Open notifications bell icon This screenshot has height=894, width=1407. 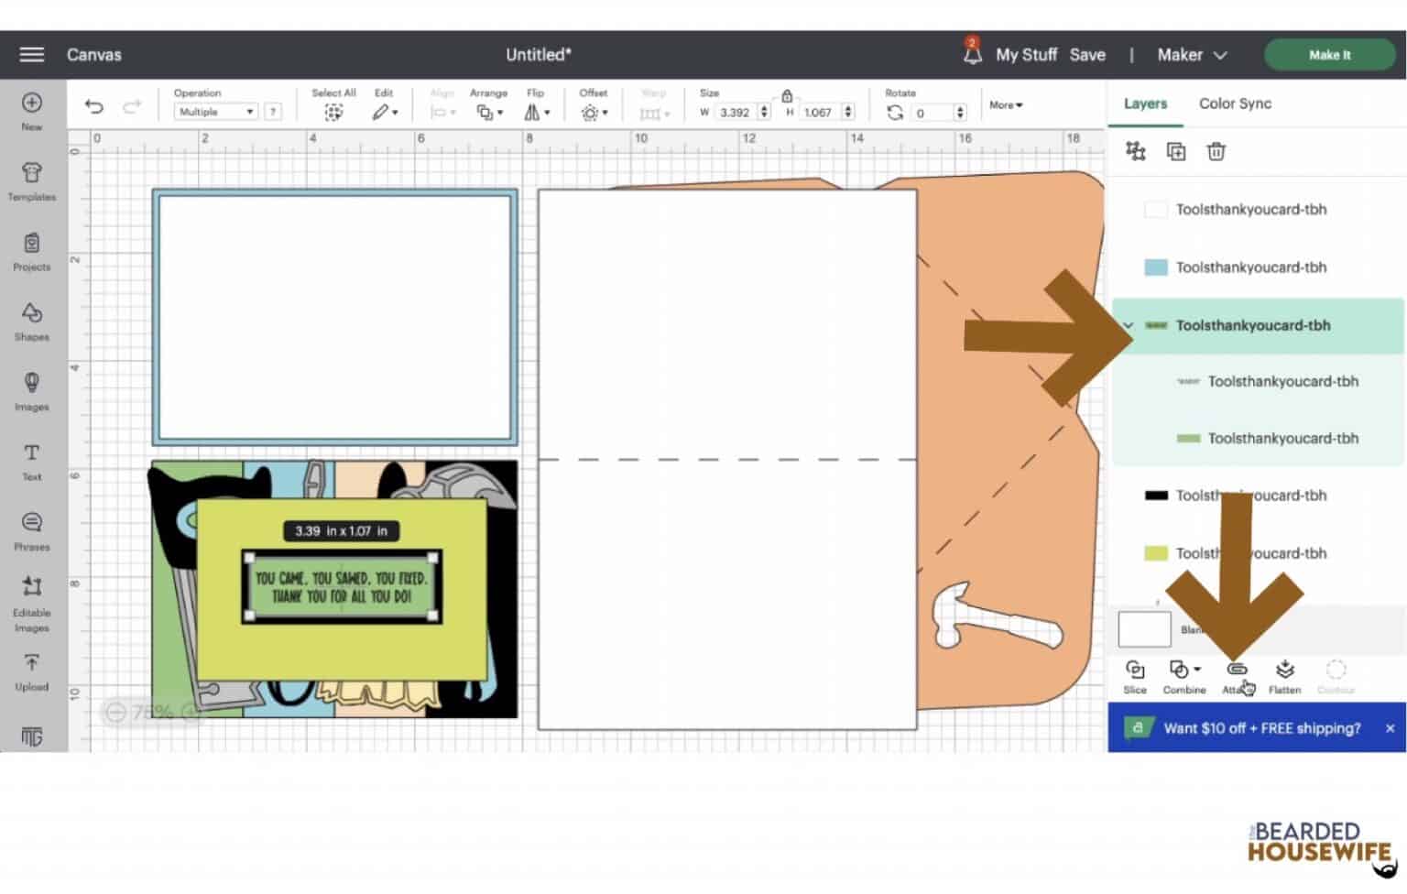click(x=972, y=55)
